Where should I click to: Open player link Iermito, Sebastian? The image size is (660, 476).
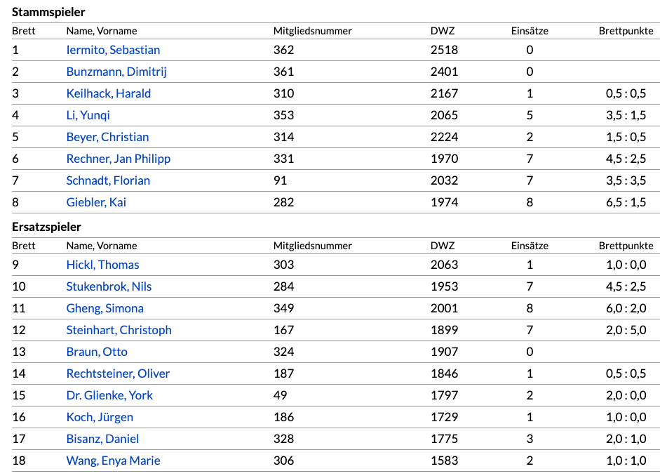click(113, 50)
